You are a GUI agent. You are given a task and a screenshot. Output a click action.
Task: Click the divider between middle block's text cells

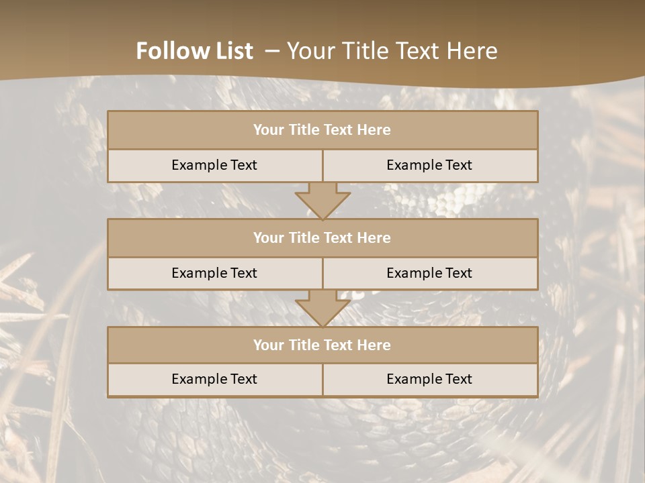322,273
